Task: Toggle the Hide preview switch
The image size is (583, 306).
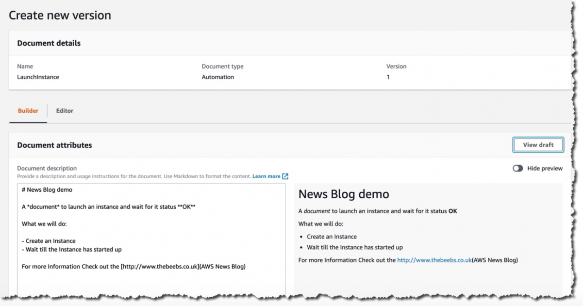Action: [x=517, y=168]
